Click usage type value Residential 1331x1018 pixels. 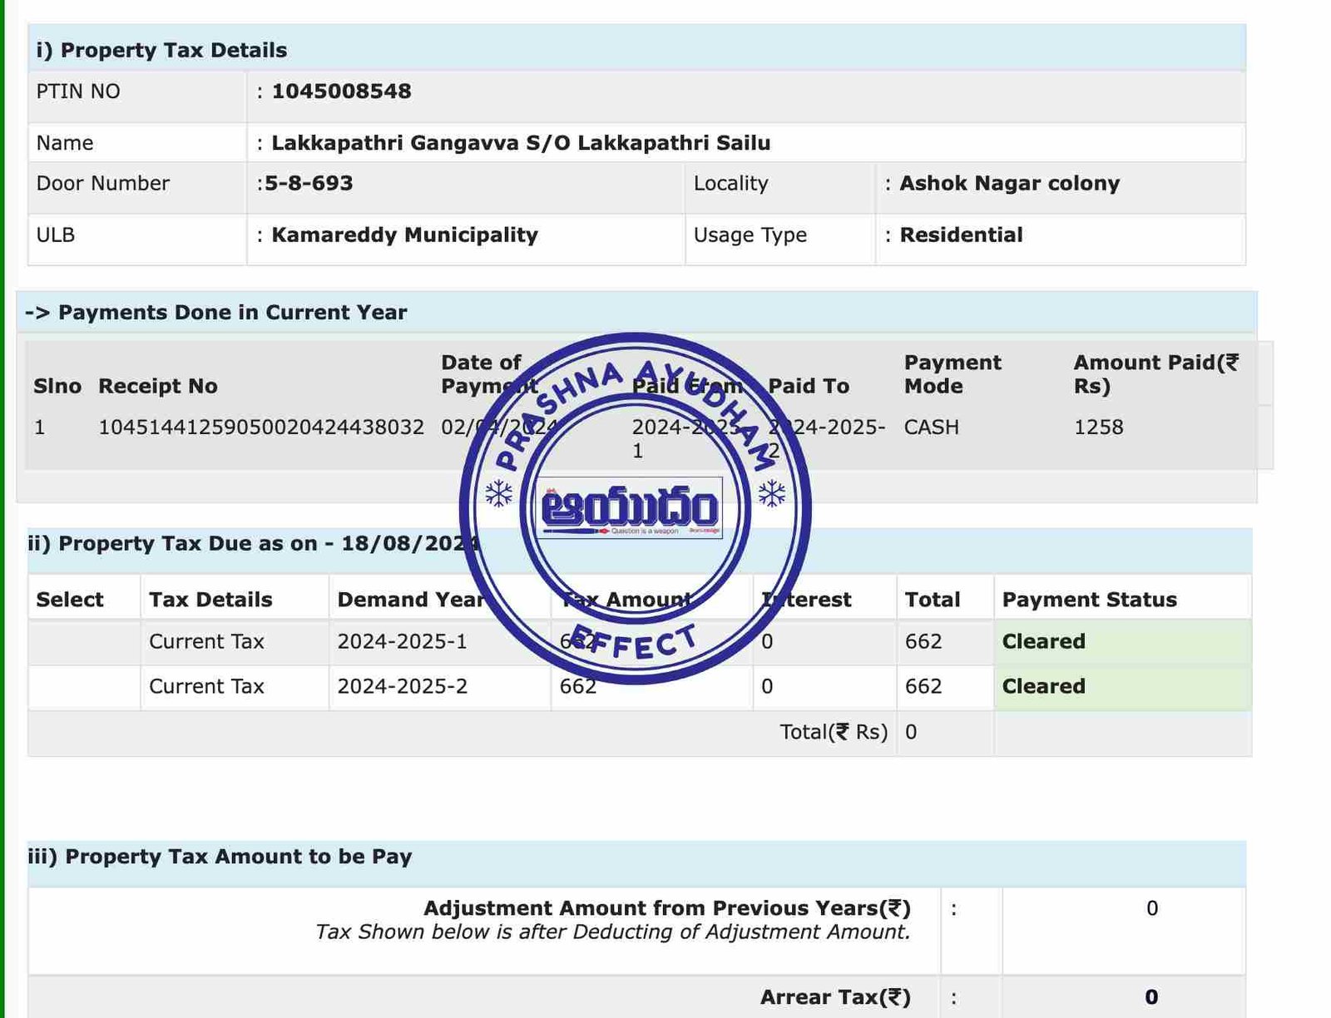point(961,235)
